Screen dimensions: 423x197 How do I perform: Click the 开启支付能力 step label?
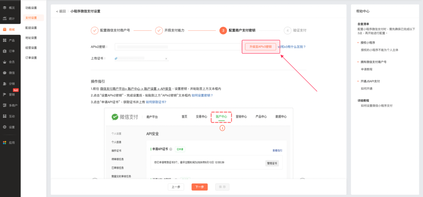(x=174, y=30)
